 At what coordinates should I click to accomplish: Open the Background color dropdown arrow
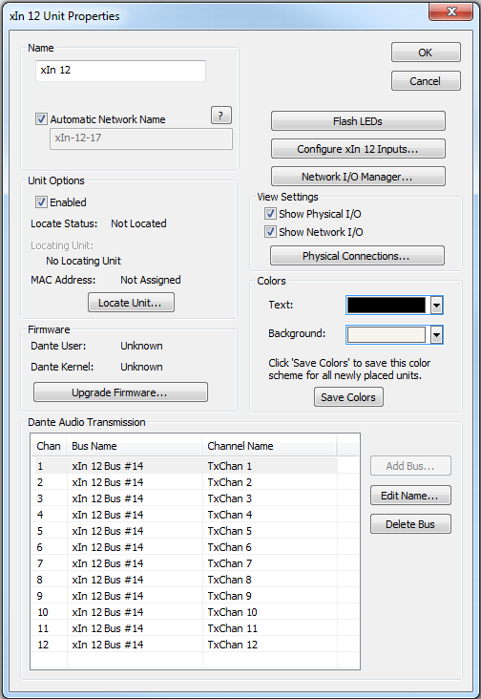click(x=436, y=334)
